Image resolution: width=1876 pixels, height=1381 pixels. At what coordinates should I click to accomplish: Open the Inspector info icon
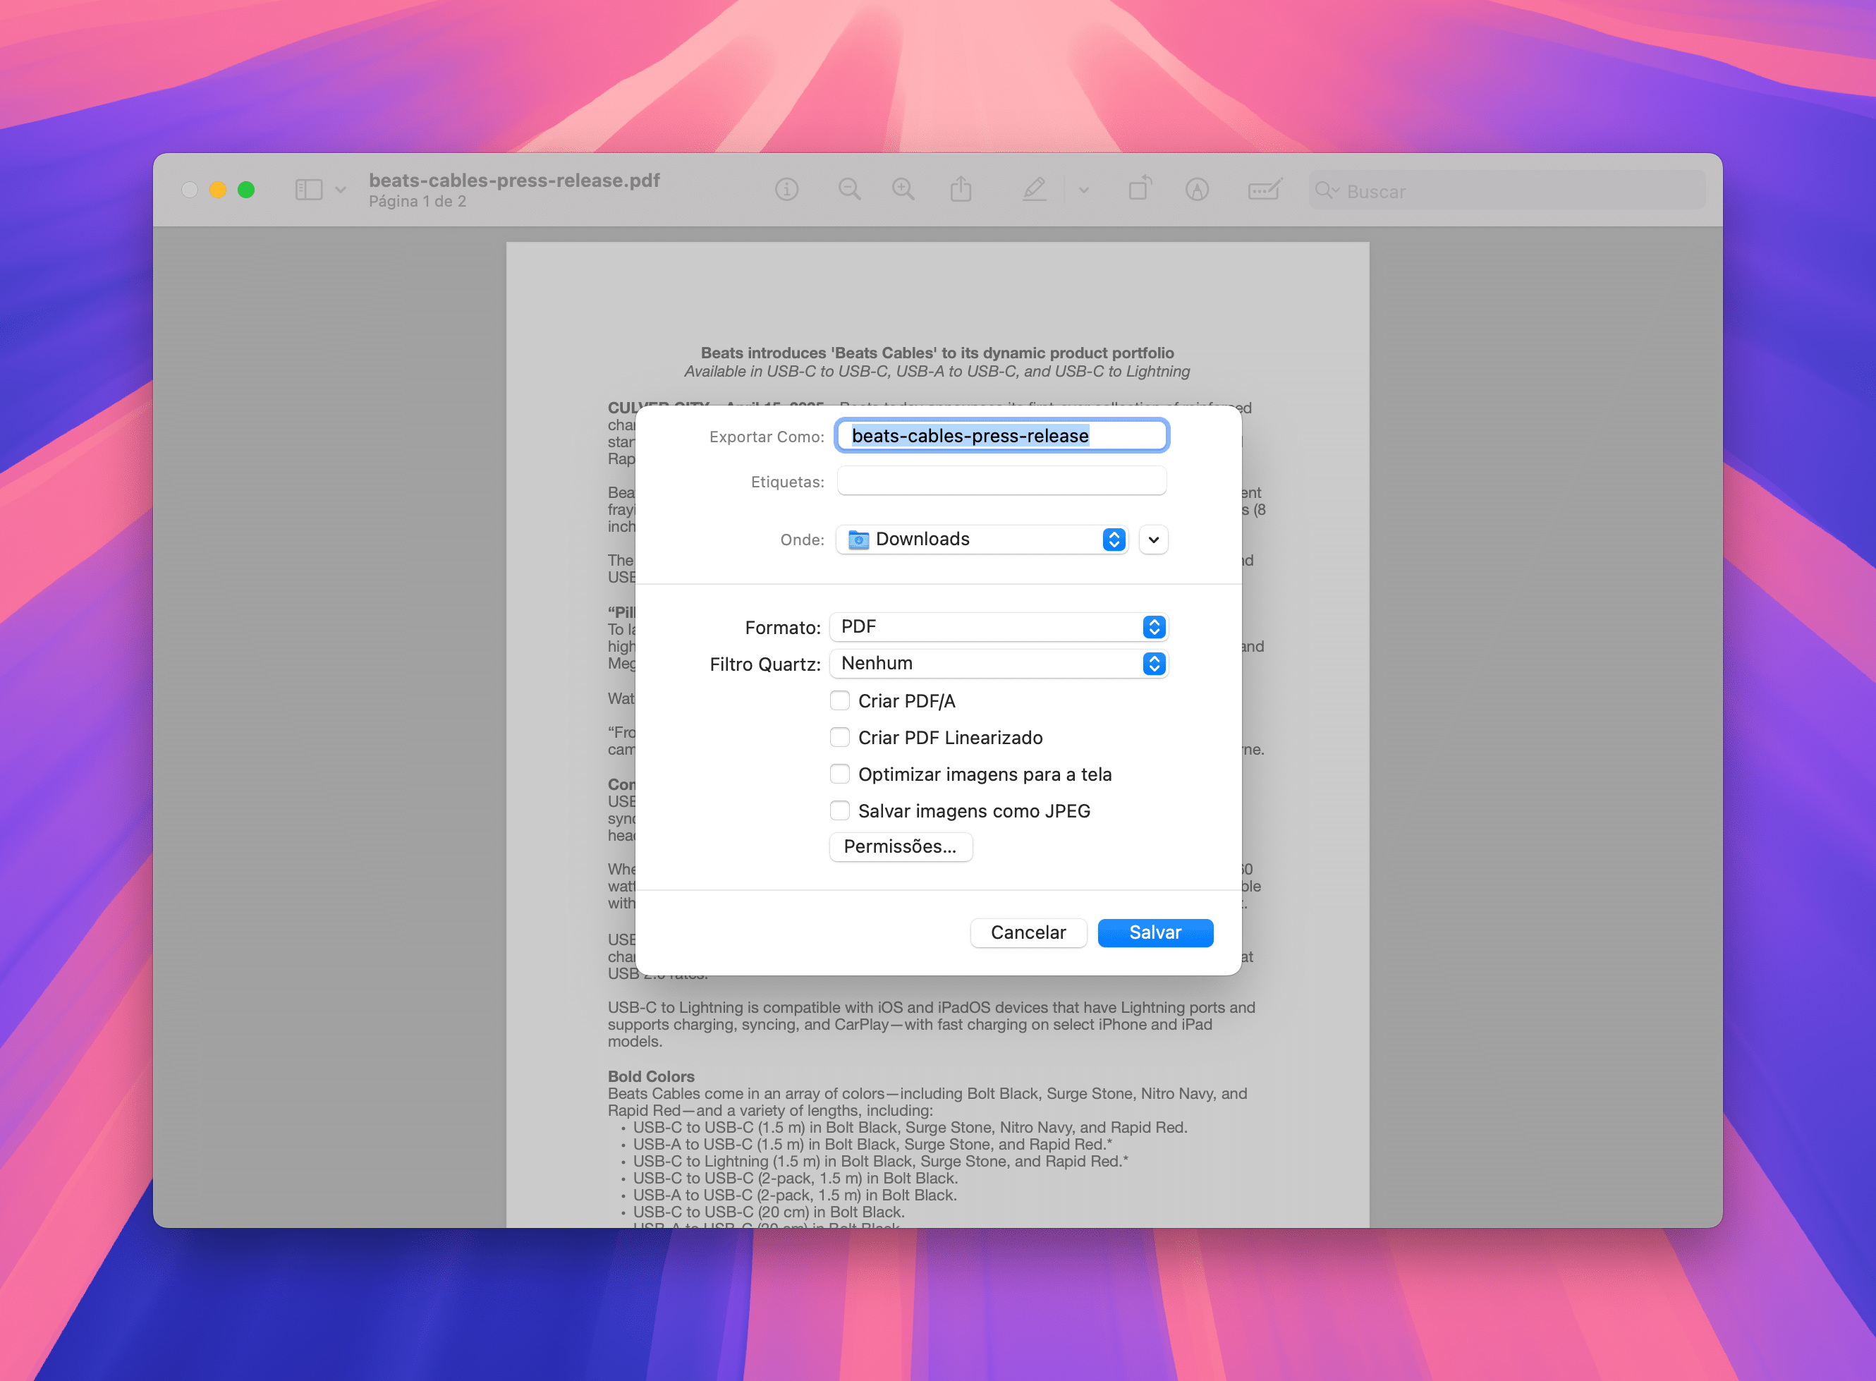pos(786,190)
